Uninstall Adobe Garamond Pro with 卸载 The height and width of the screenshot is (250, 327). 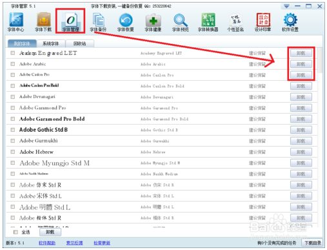(301, 108)
